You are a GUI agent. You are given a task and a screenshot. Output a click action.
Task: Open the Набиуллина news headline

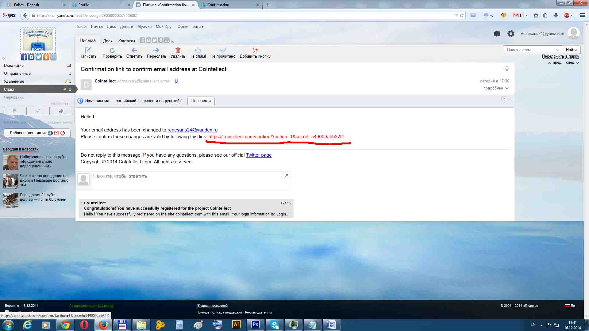[x=44, y=162]
